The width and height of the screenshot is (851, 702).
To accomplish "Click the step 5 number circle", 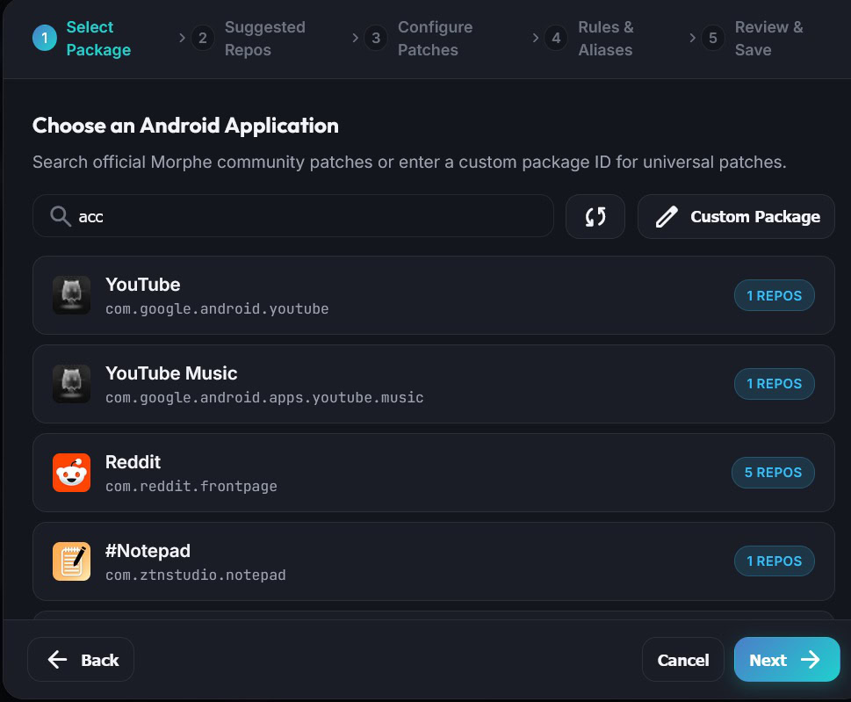I will pos(712,38).
